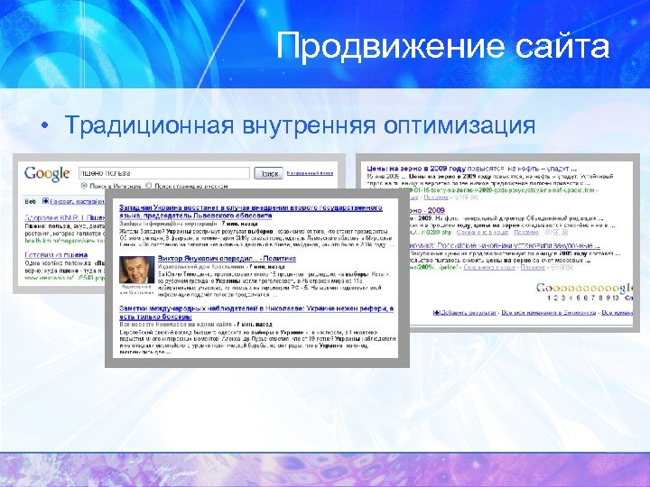The height and width of the screenshot is (487, 650).
Task: Click the search query input field
Action: tap(164, 173)
